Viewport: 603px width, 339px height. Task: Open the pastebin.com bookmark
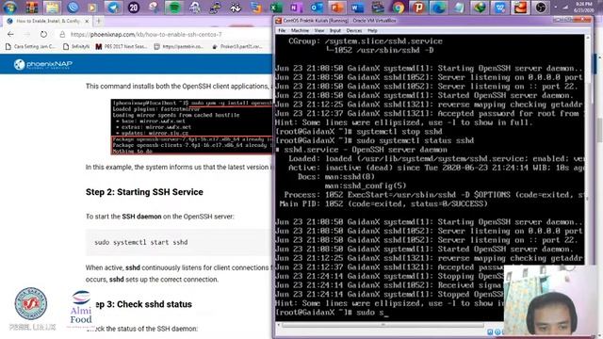click(179, 46)
